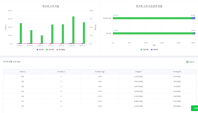Click the 94,300원 repurchase amount cell
The width and height of the screenshot is (198, 113).
pyautogui.click(x=177, y=87)
